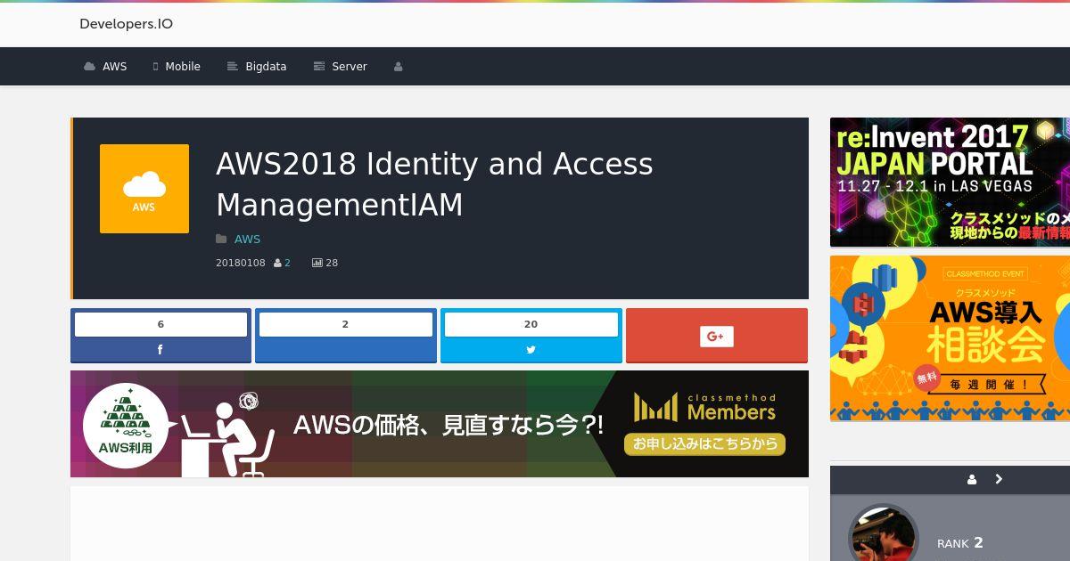Open the Server navigation menu item
The image size is (1070, 561).
pyautogui.click(x=340, y=67)
